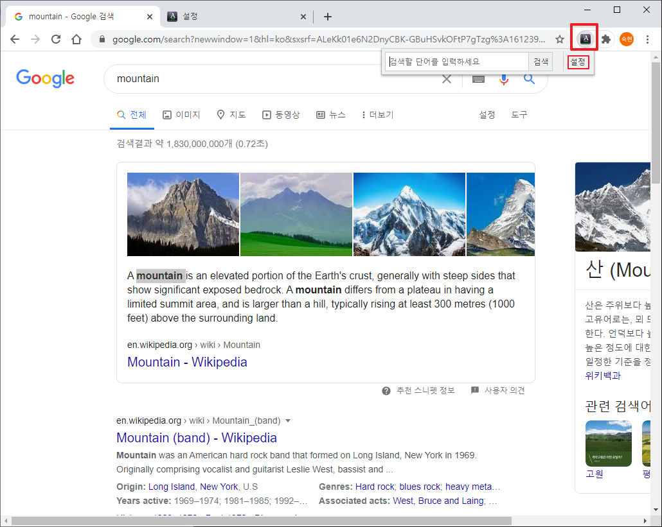The width and height of the screenshot is (662, 527).
Task: Expand the Mountain_(band) result dropdown arrow
Action: point(288,420)
